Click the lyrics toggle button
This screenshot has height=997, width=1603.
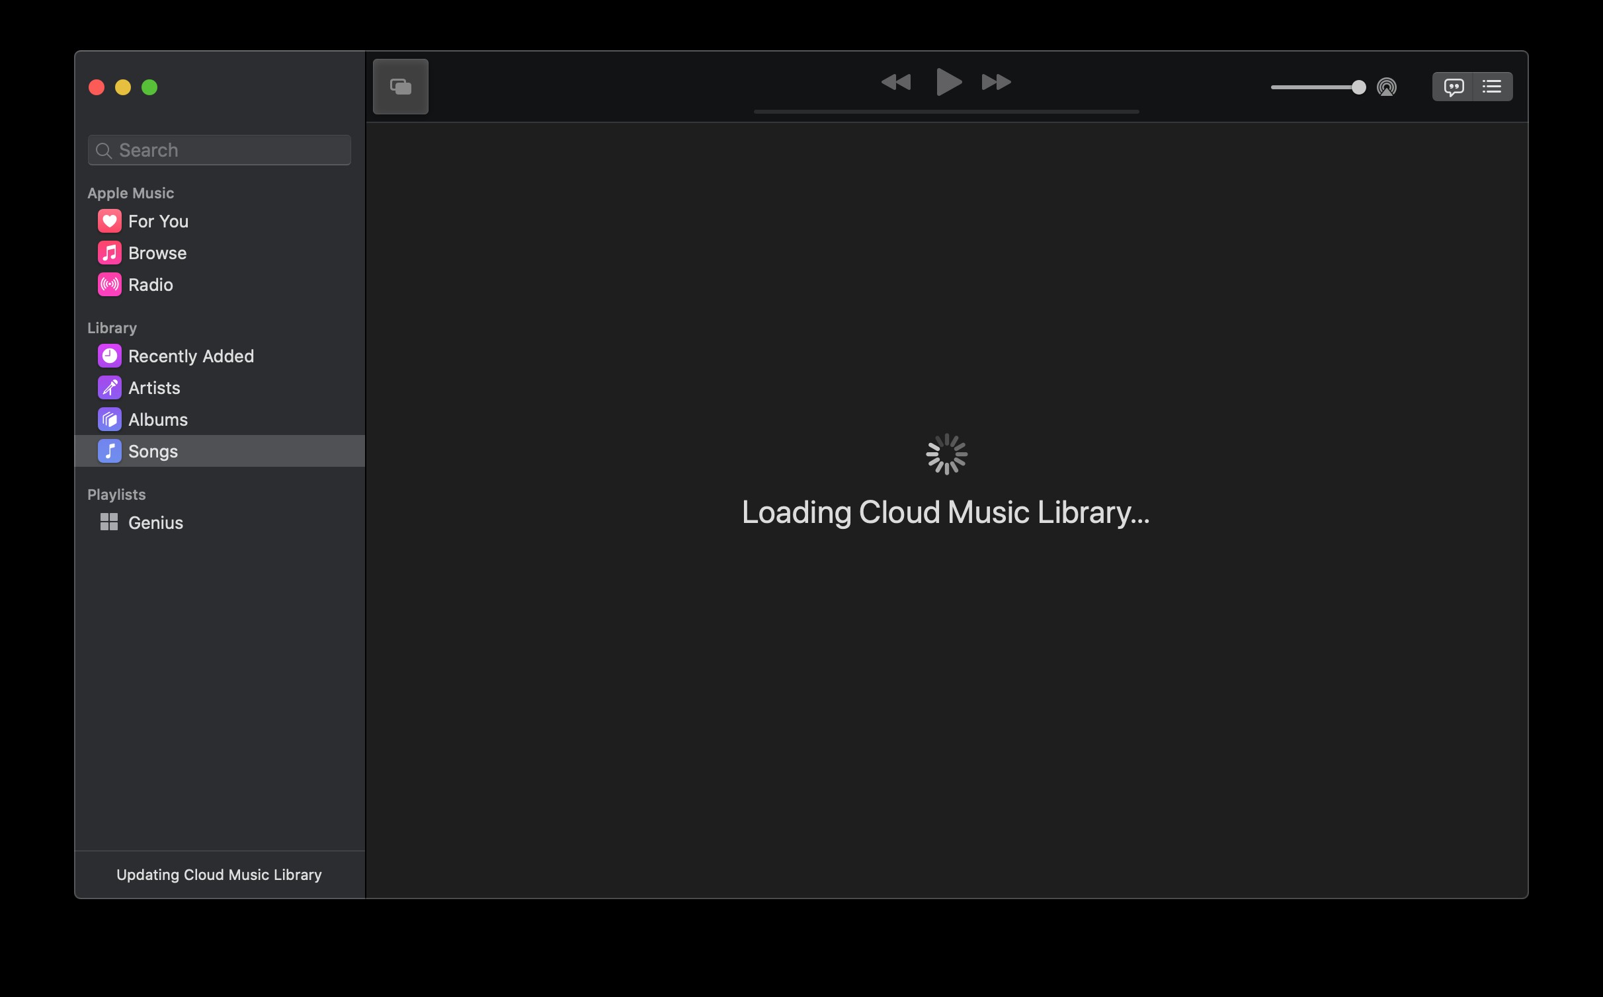pyautogui.click(x=1454, y=86)
